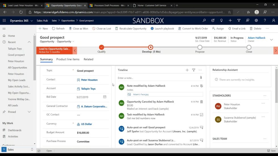Select the Summary tab
Viewport: 278px width, 156px height.
coord(46,59)
